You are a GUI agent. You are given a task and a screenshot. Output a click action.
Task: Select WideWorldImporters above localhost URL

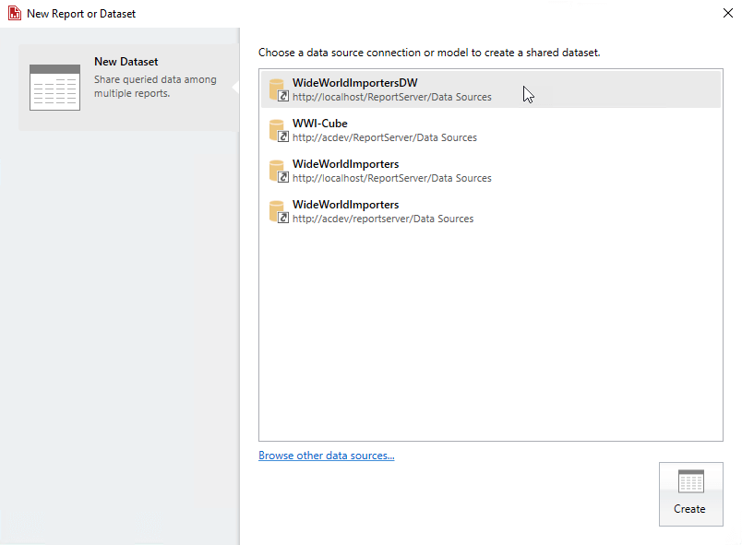tap(345, 164)
